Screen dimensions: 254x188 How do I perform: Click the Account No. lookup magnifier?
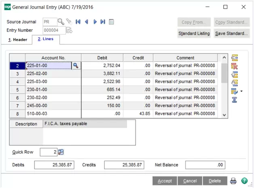coord(76,66)
